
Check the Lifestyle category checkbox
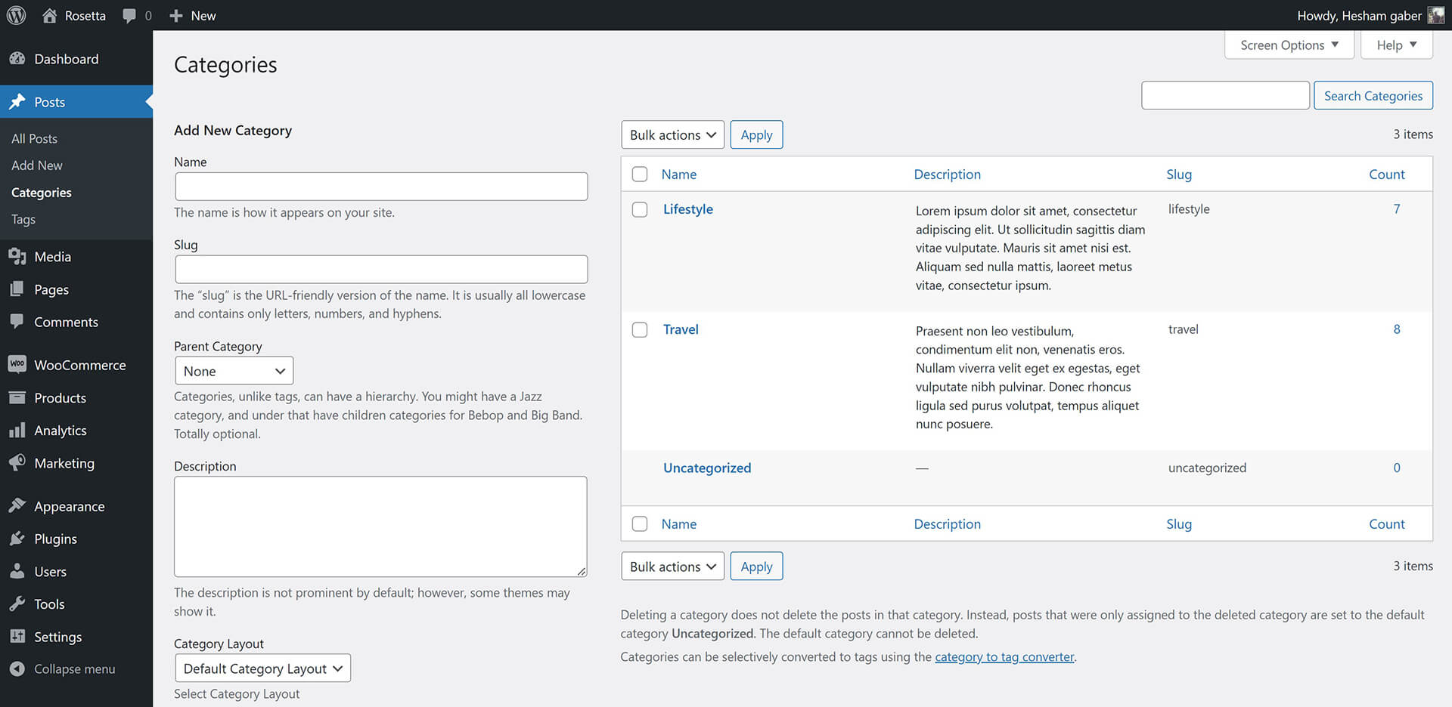coord(640,210)
